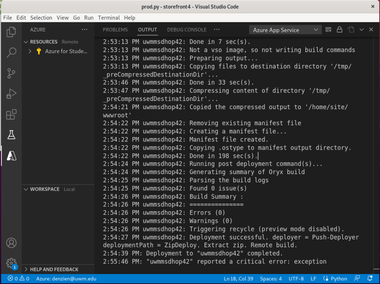Click the Azure account denzien@uwm.edu status item
This screenshot has height=284, width=380.
66,278
